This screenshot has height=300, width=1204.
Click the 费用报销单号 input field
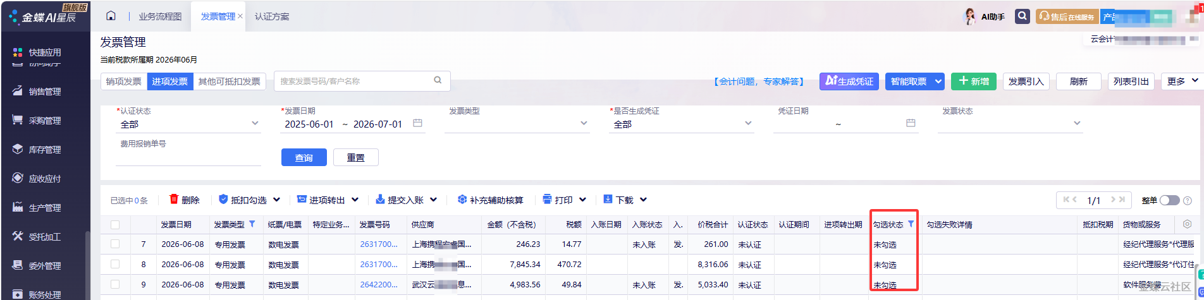click(188, 157)
